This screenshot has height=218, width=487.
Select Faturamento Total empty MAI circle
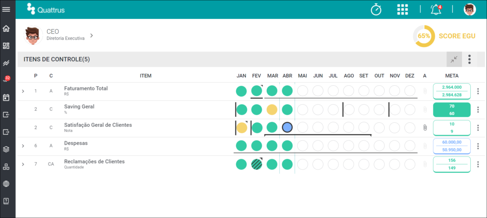[x=302, y=91]
